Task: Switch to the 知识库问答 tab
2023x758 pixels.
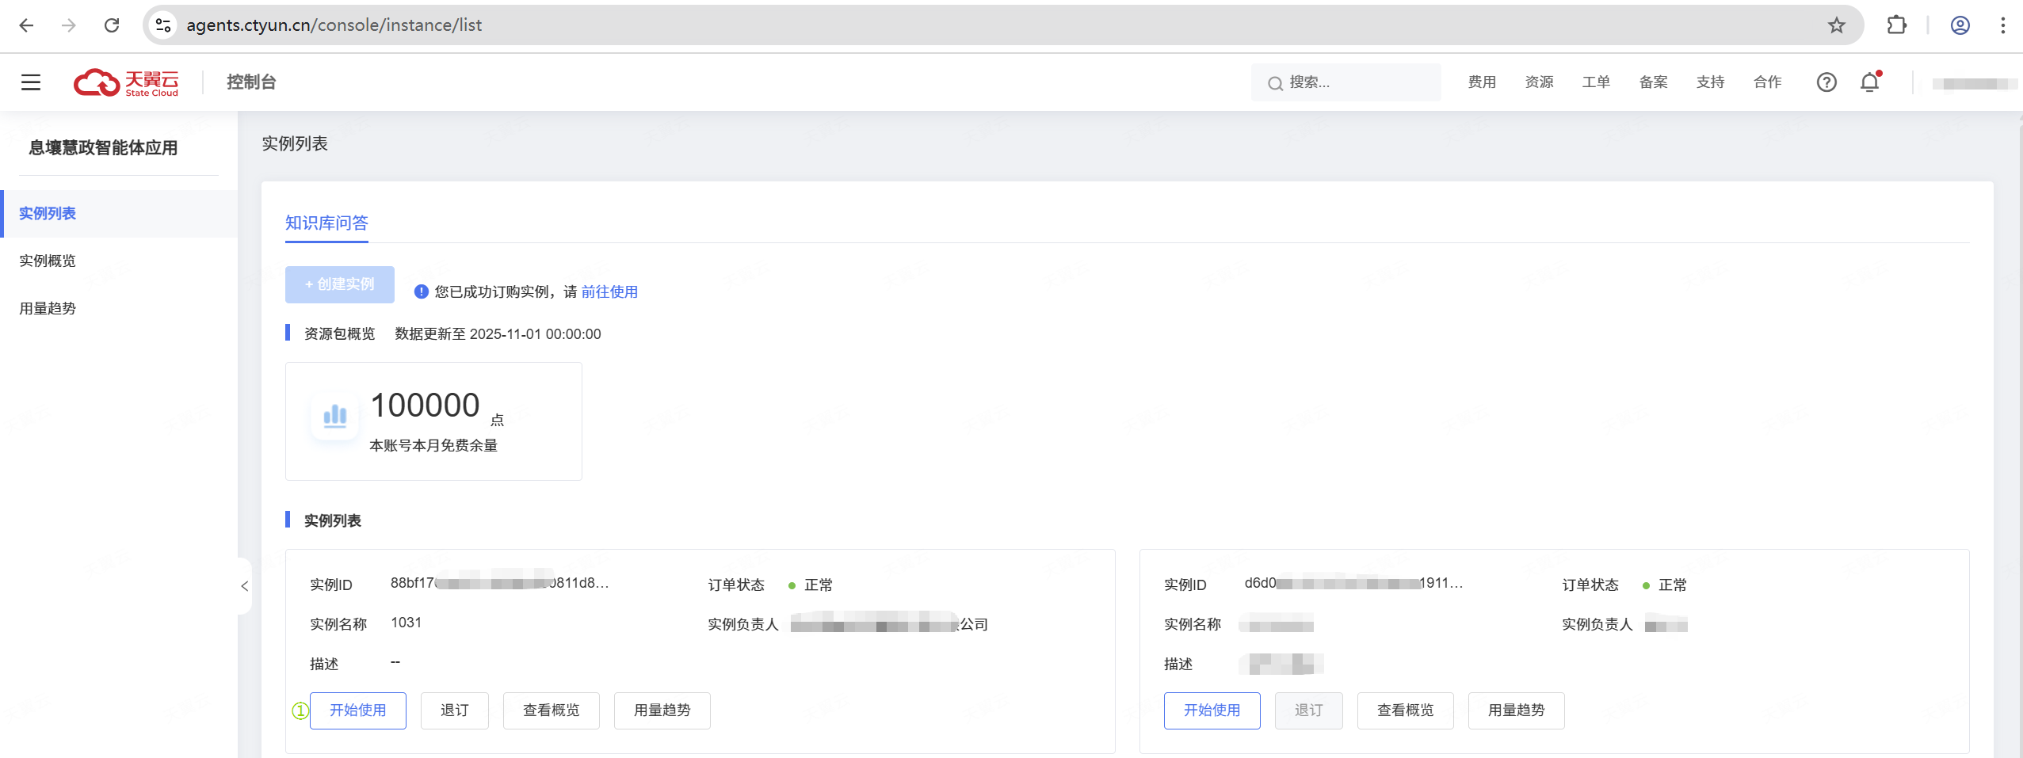Action: [x=326, y=223]
